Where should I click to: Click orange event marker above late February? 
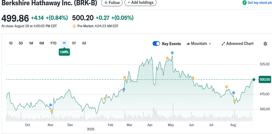[125, 78]
